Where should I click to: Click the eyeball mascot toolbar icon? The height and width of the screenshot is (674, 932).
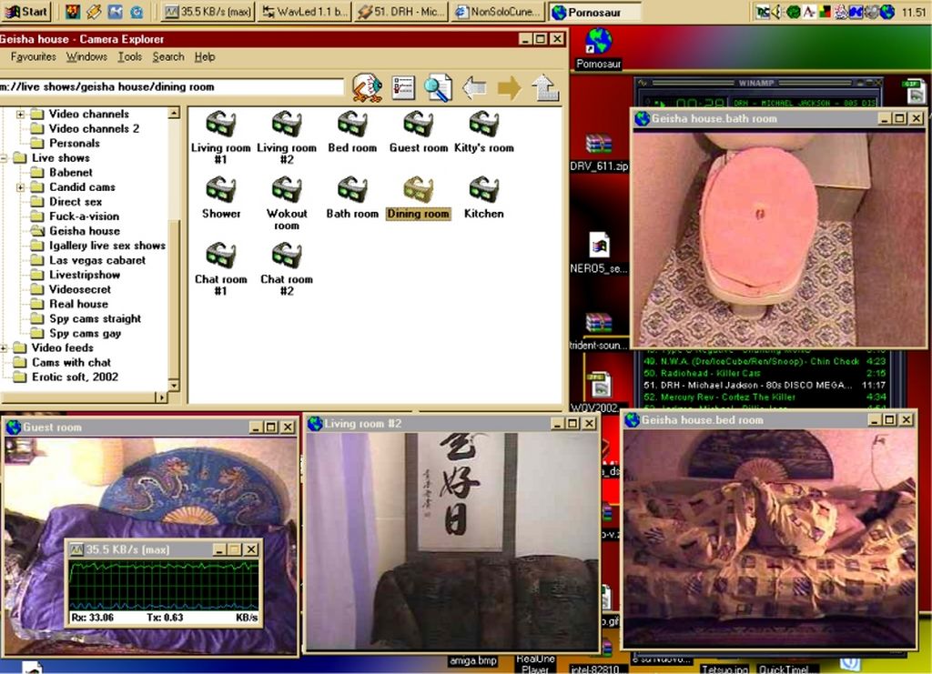pos(367,88)
